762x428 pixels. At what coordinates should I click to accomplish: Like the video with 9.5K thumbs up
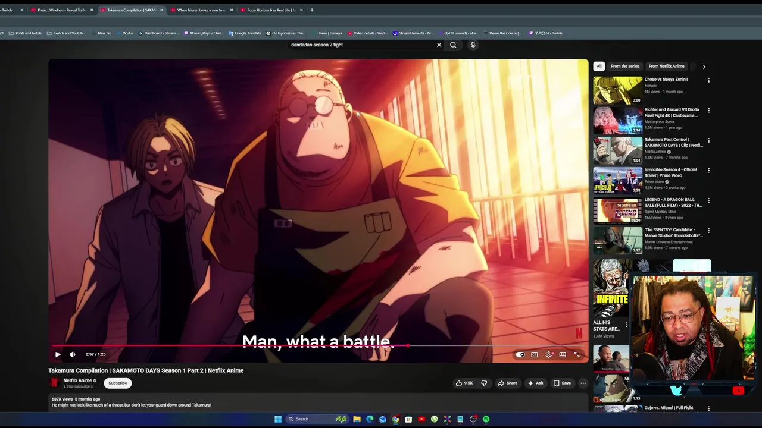[x=464, y=383]
